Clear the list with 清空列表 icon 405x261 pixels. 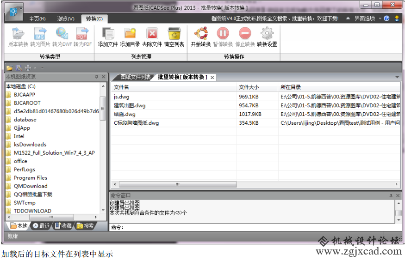click(x=174, y=37)
